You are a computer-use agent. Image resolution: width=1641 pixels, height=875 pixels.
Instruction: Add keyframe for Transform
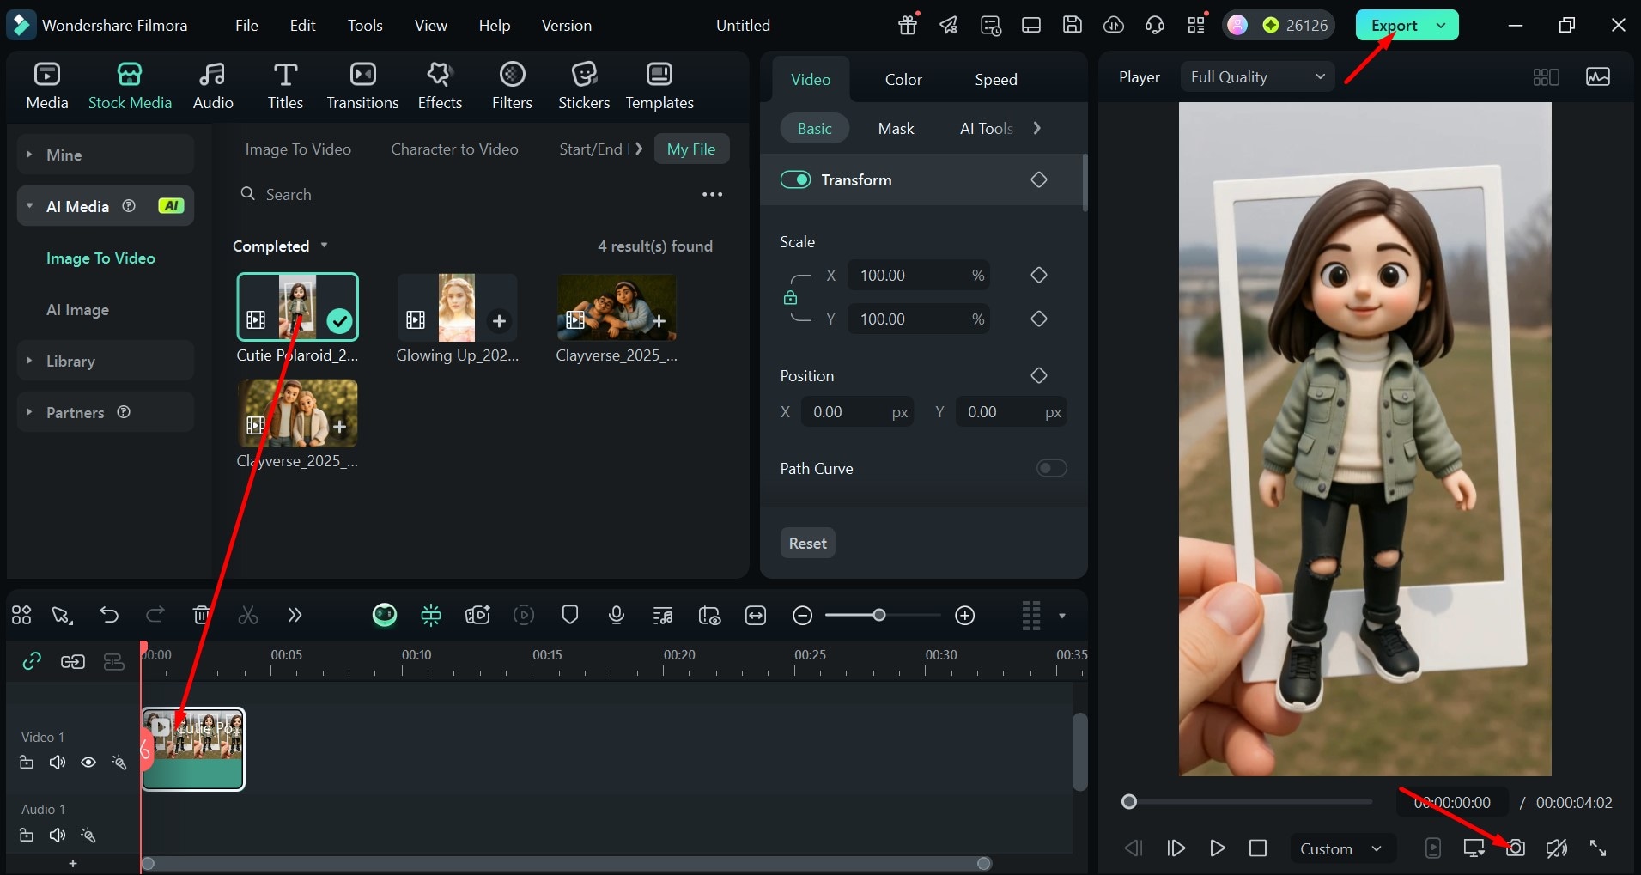point(1039,179)
